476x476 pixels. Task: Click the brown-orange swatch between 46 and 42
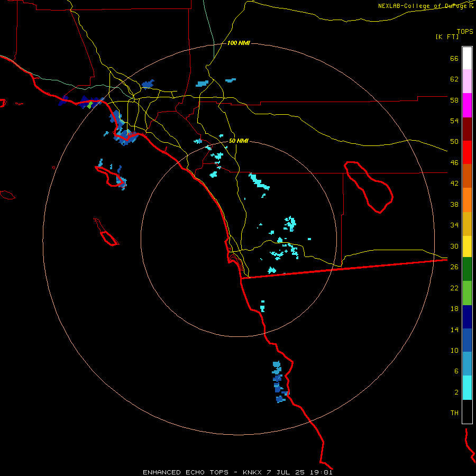pos(467,176)
